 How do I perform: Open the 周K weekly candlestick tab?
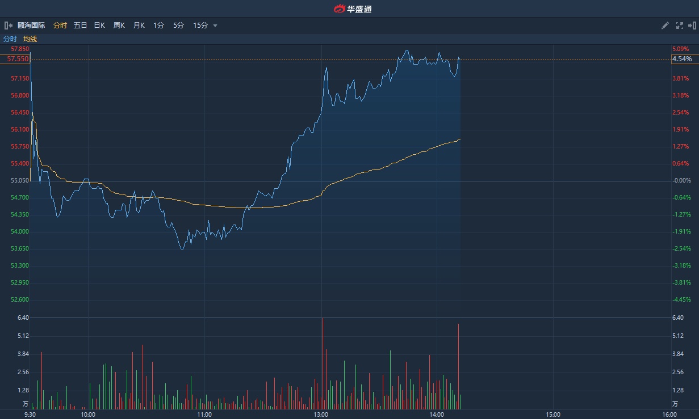(x=119, y=26)
